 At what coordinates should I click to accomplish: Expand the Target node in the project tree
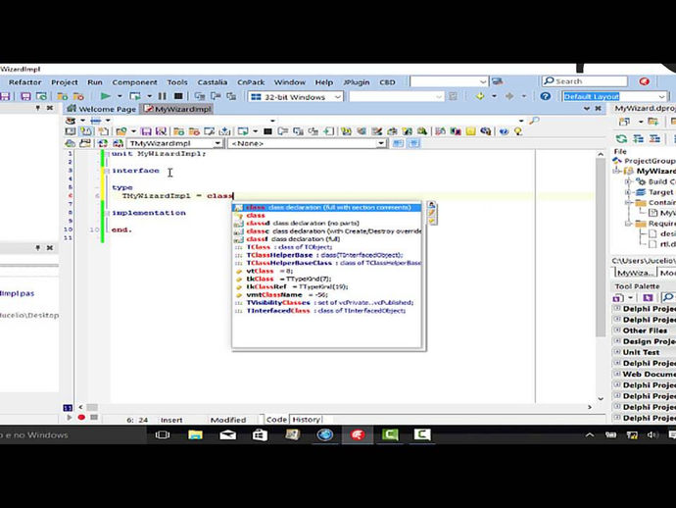(629, 192)
